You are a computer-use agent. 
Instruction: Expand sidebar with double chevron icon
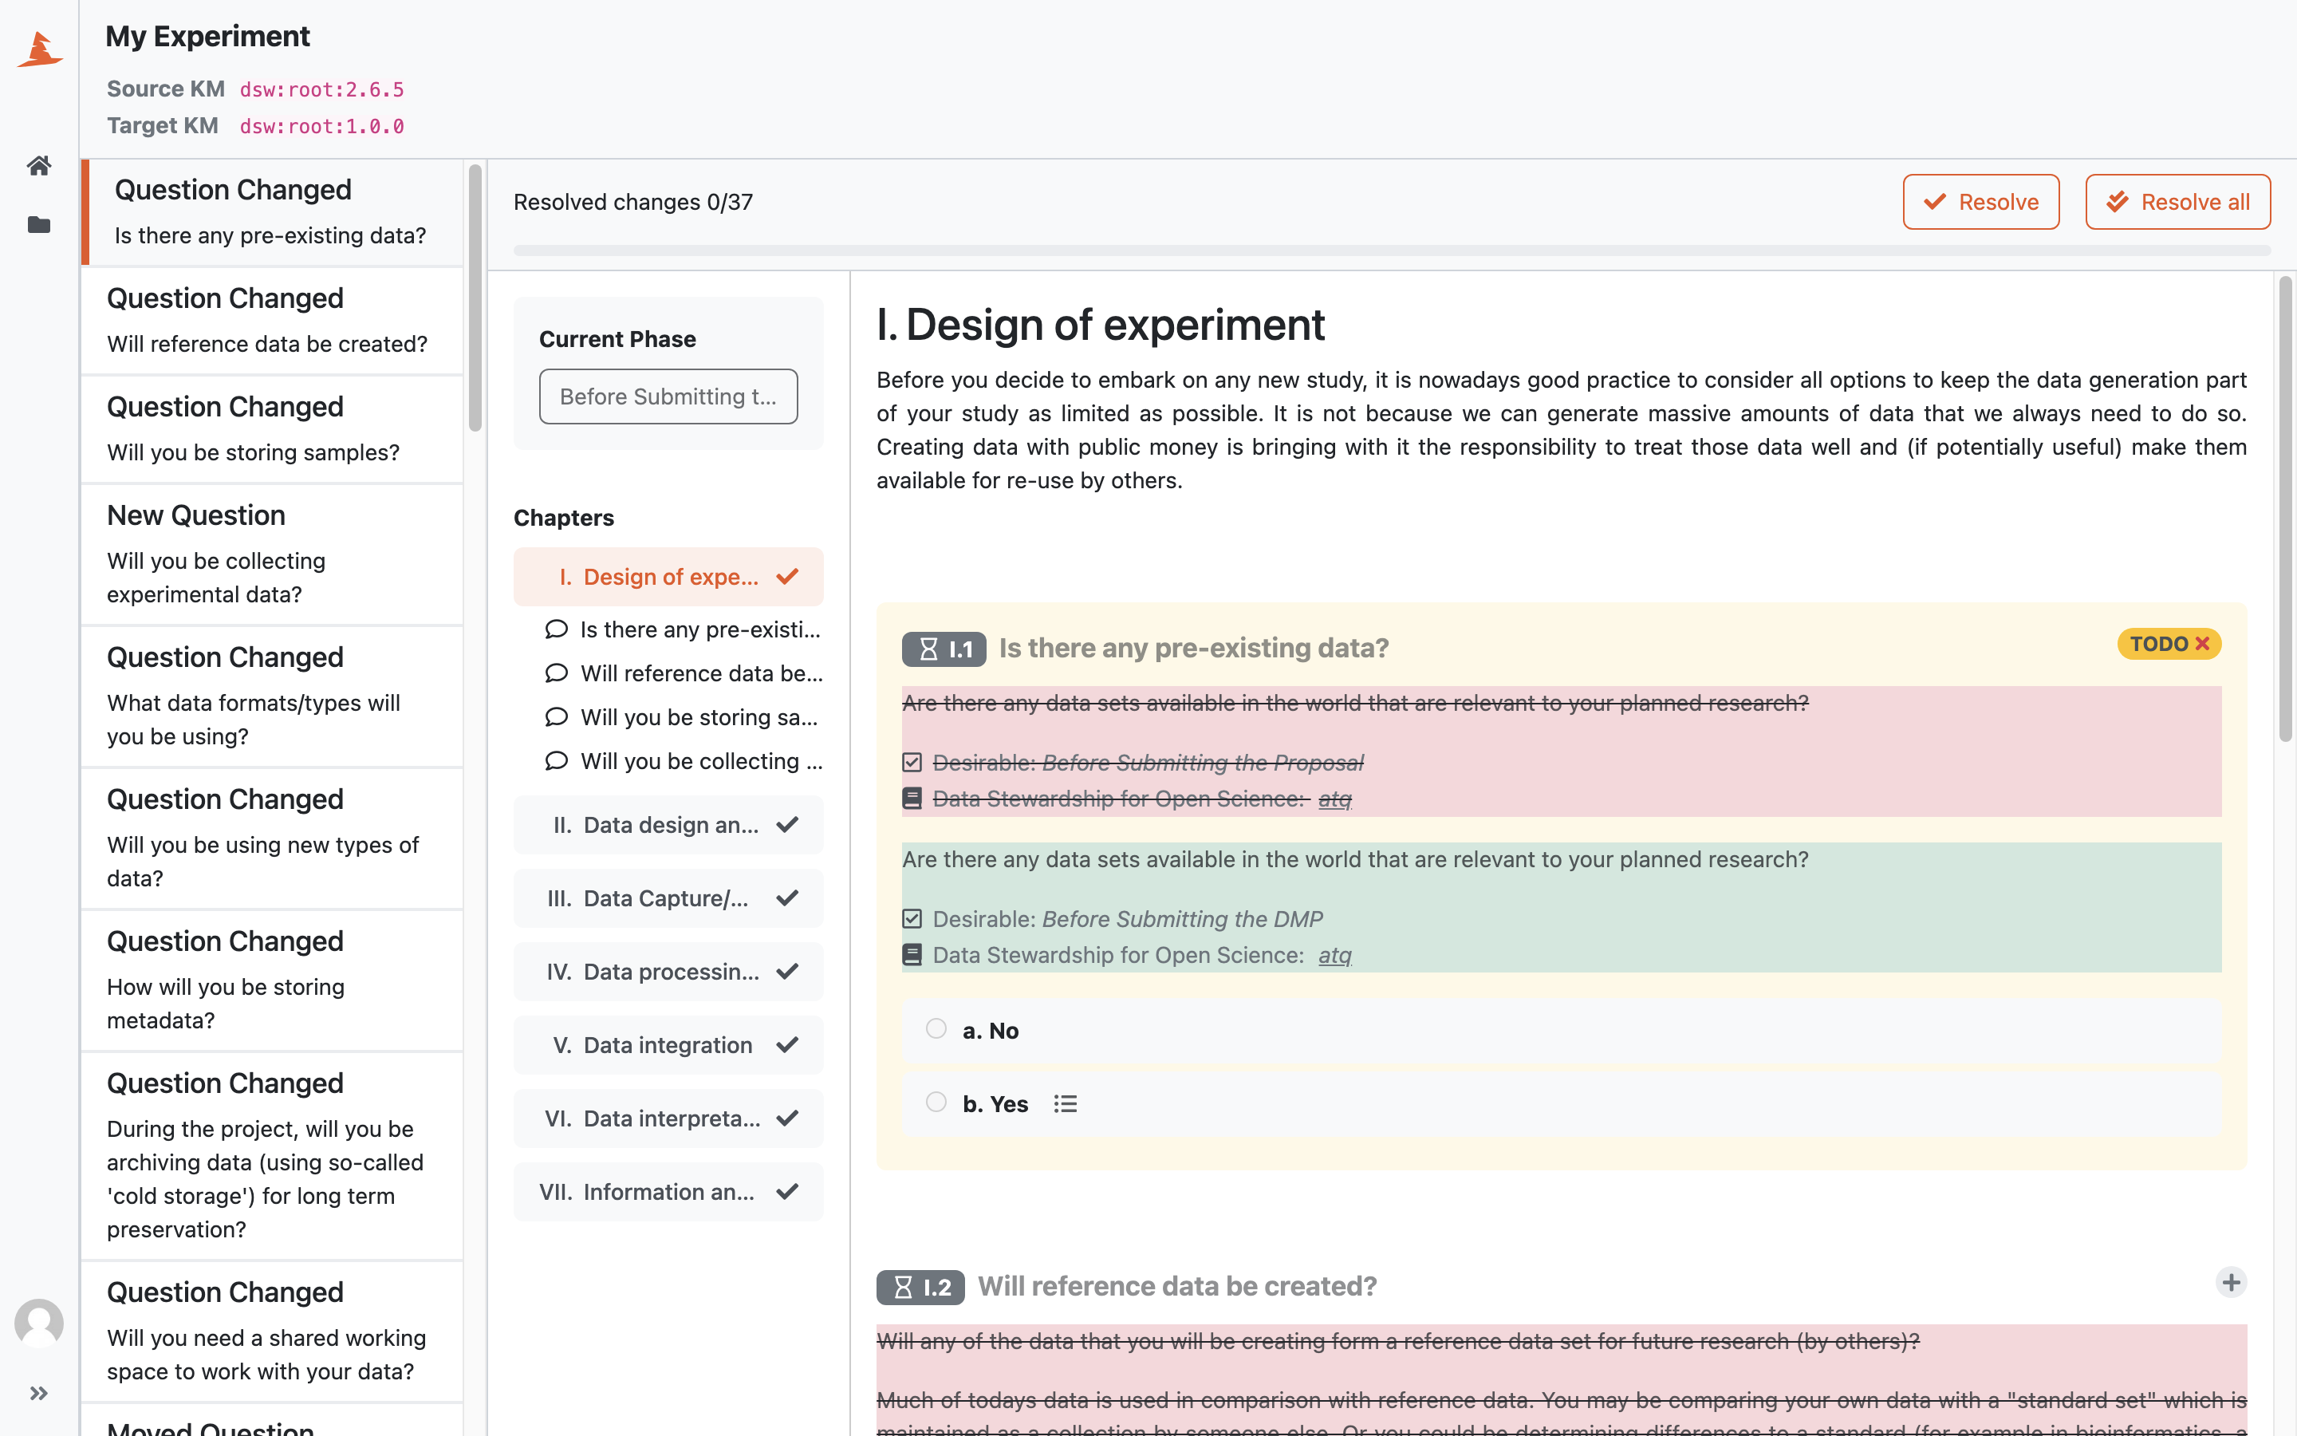pyautogui.click(x=39, y=1393)
